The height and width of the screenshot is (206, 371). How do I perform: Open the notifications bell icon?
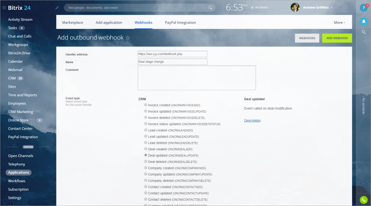click(x=364, y=21)
